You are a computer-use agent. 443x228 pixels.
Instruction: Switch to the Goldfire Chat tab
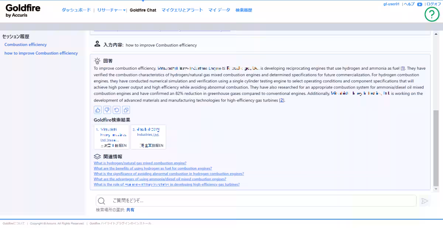(143, 10)
